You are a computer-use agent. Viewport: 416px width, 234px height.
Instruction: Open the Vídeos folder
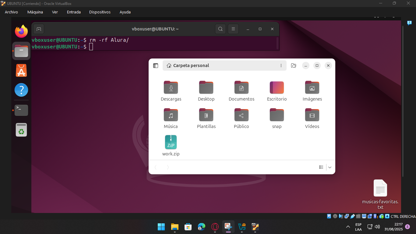click(x=312, y=119)
